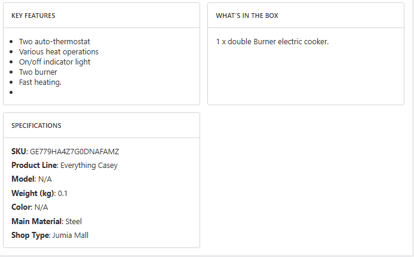Click the "Jumia Mall" shop type value
The image size is (414, 257).
[x=70, y=235]
